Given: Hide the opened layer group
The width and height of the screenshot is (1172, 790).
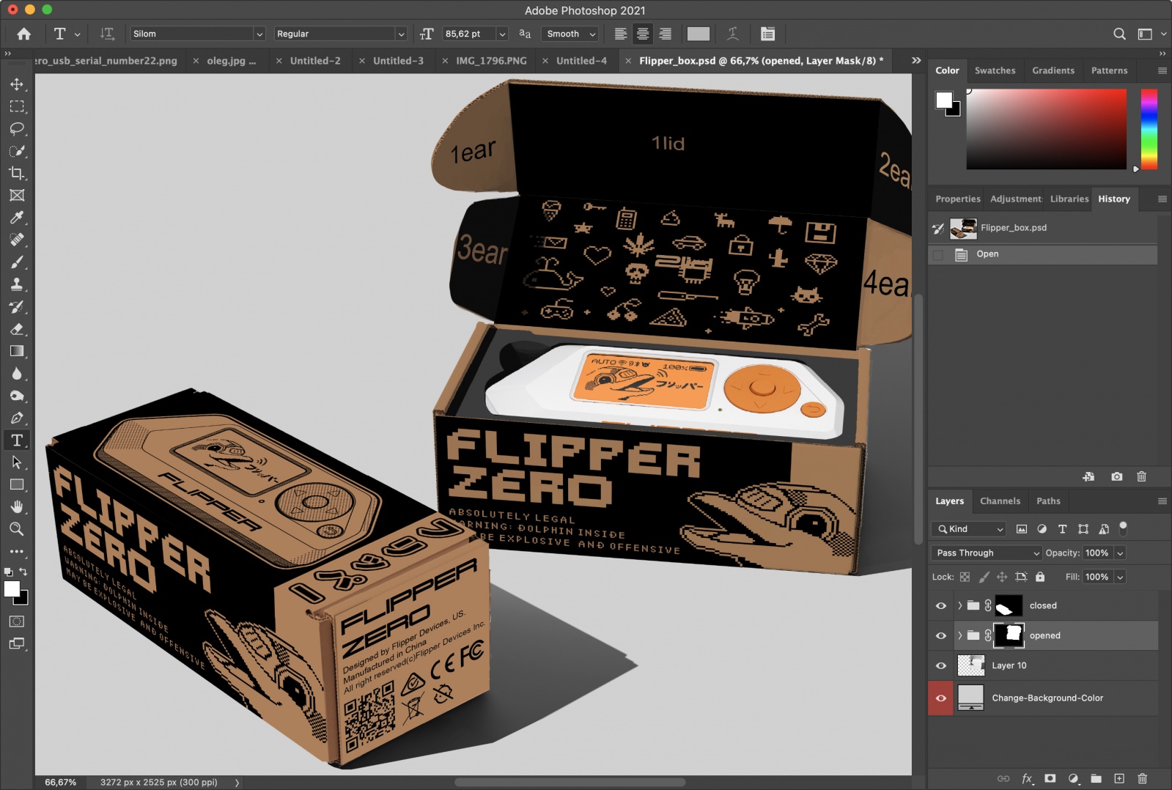Looking at the screenshot, I should click(x=941, y=635).
